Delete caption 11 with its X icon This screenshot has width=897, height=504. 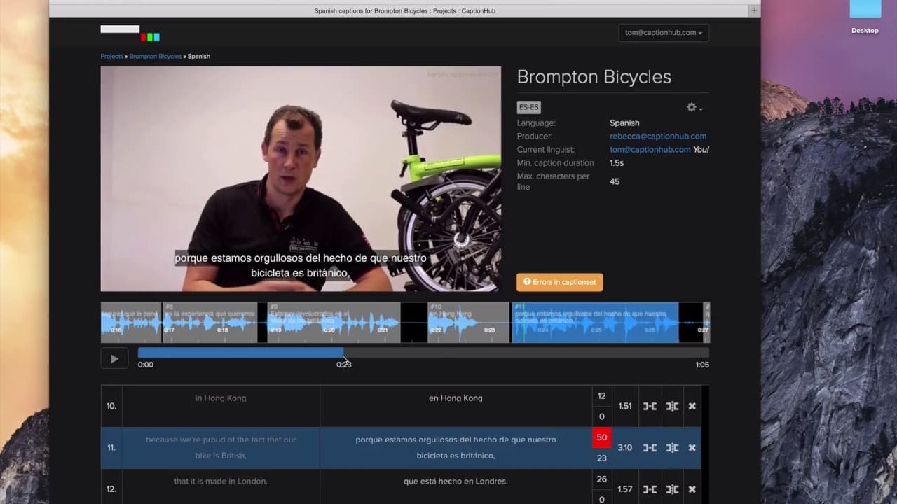click(x=692, y=448)
